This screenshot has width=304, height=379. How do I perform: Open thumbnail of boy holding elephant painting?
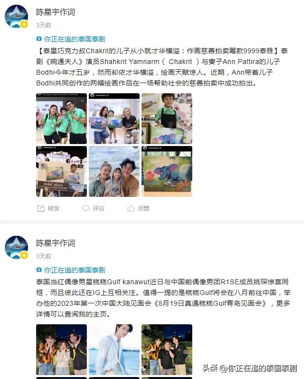[x=167, y=119]
